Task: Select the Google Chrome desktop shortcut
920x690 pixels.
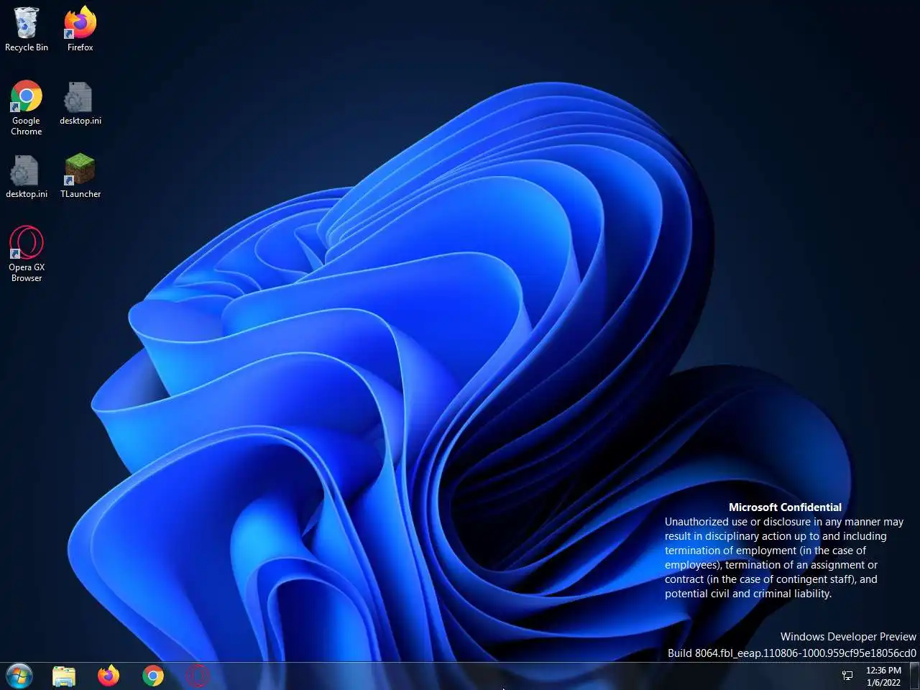Action: click(27, 108)
